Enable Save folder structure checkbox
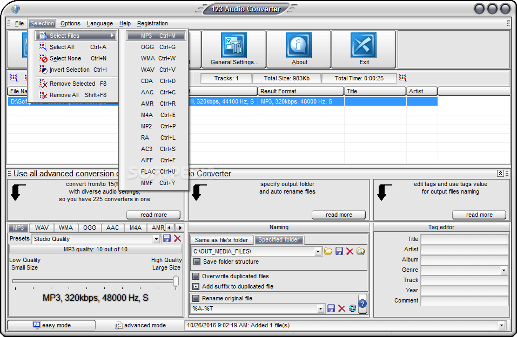 tap(197, 262)
